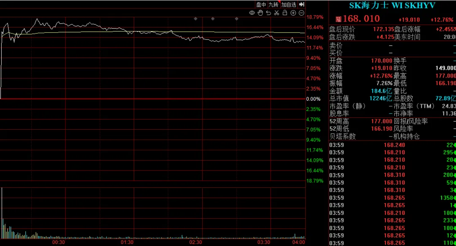Toggle the eye visibility icon above chart
Screen dimensions: 456x246
pos(252,13)
